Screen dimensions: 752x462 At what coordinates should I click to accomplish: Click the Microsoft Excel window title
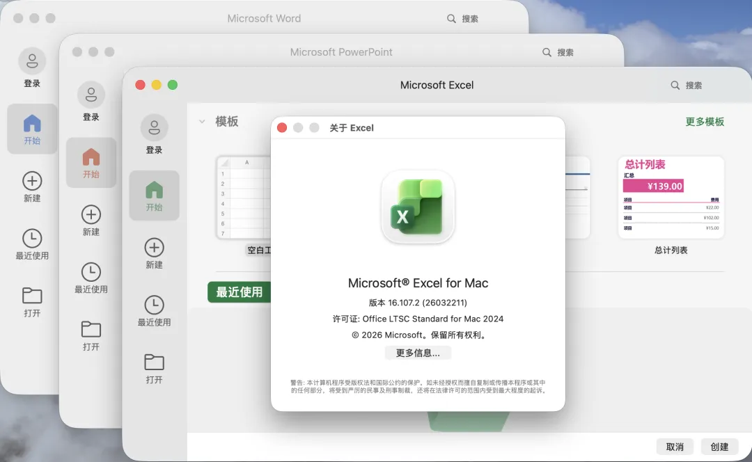point(437,85)
